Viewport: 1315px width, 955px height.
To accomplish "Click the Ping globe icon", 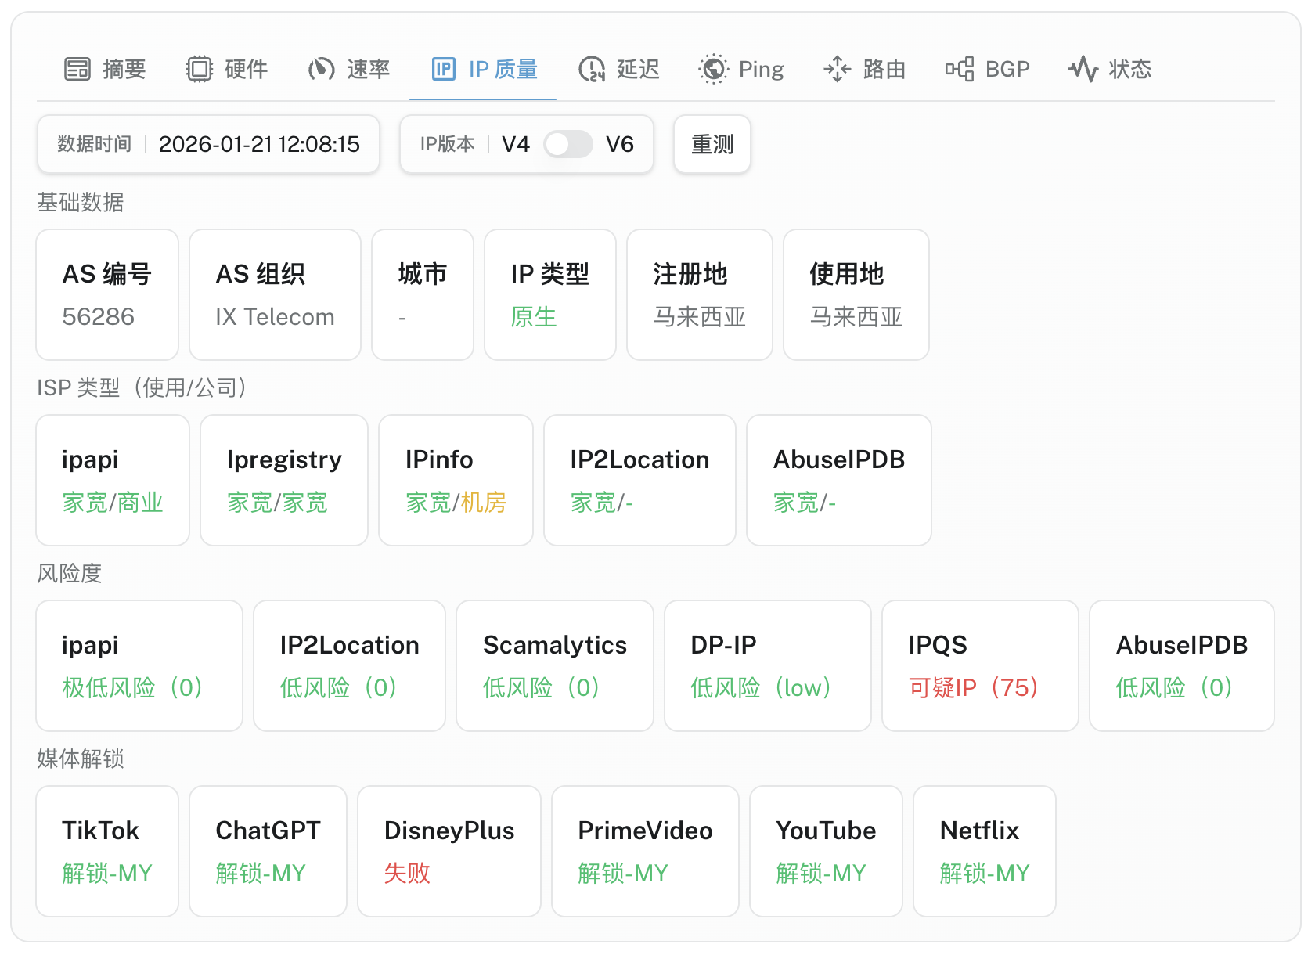I will [713, 69].
